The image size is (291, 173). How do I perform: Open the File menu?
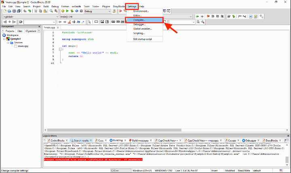(x=4, y=6)
